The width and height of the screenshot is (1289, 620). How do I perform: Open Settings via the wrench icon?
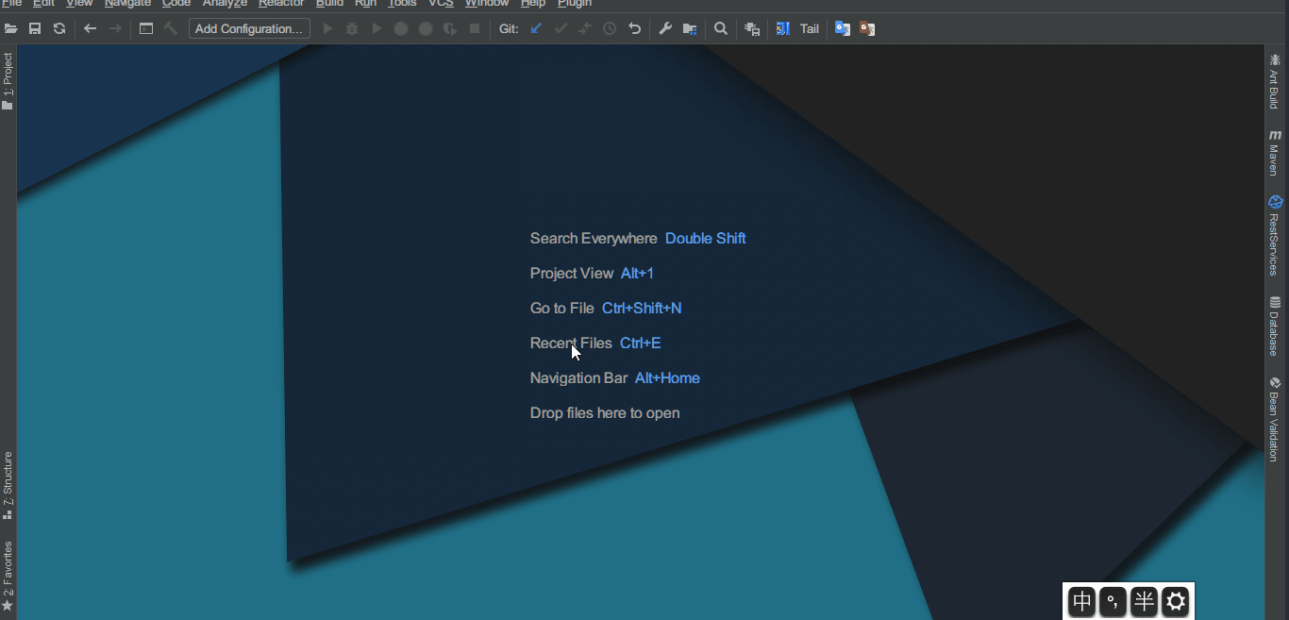(665, 28)
